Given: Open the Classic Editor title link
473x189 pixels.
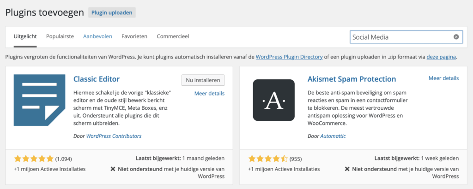Looking at the screenshot, I should tap(97, 79).
